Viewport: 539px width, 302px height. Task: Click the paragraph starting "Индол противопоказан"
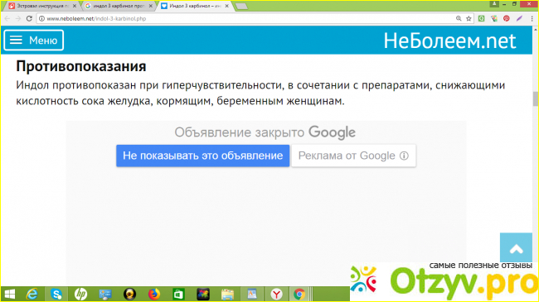click(260, 93)
